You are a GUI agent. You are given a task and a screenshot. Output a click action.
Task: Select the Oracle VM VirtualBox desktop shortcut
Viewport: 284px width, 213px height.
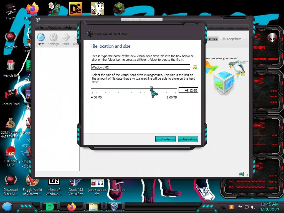75,187
